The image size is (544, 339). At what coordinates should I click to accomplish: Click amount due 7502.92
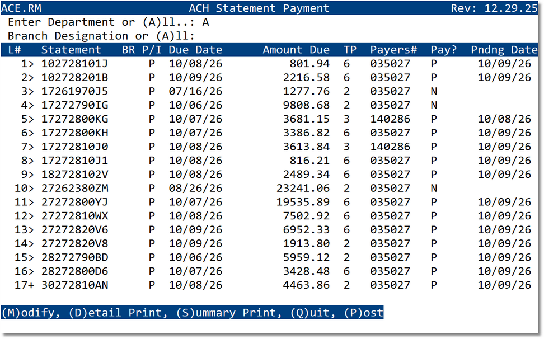(x=306, y=216)
